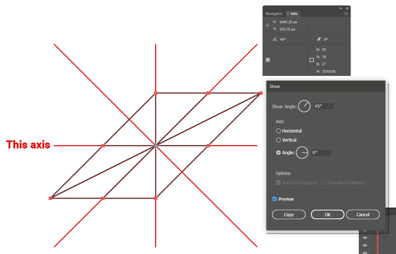Select the Horizontal axis radio button
The height and width of the screenshot is (254, 396).
pos(278,131)
